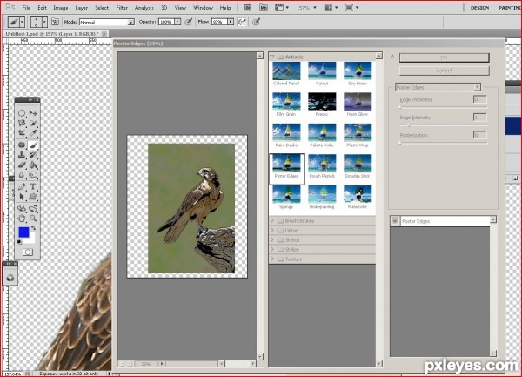Select the Lasso tool in toolbox

(22, 123)
